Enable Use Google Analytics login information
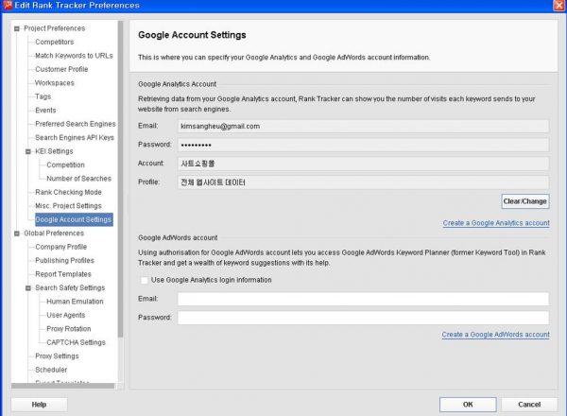 [x=145, y=281]
